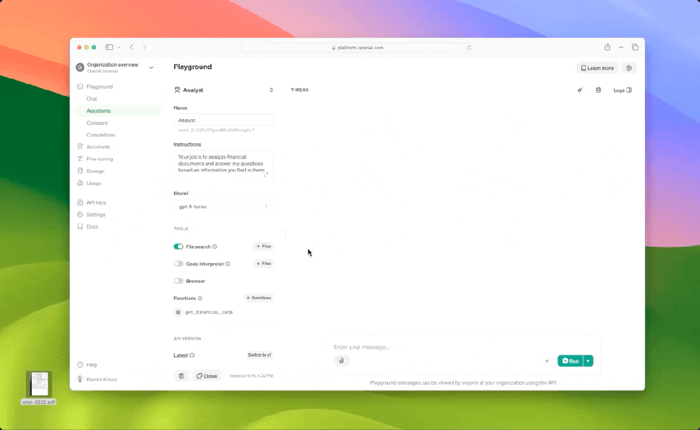Add files to Code interpreter

(264, 264)
